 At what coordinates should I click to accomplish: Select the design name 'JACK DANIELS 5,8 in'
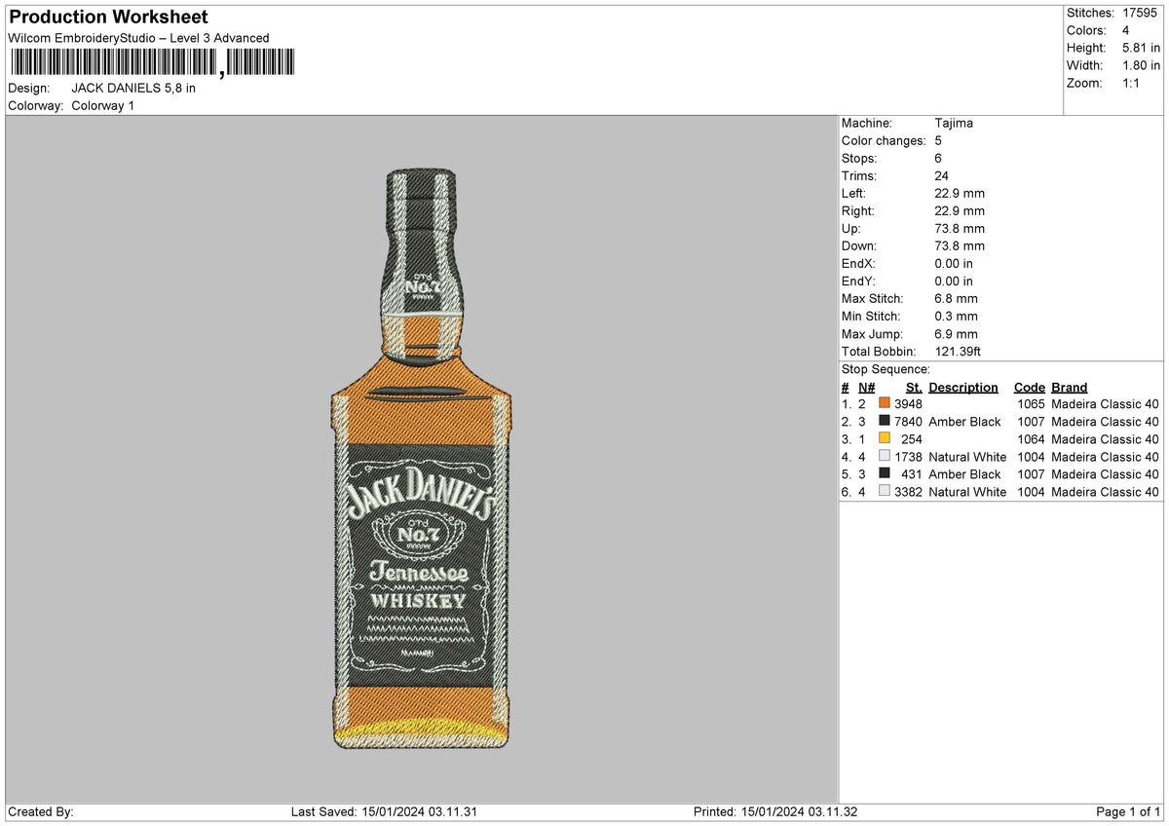tap(133, 88)
